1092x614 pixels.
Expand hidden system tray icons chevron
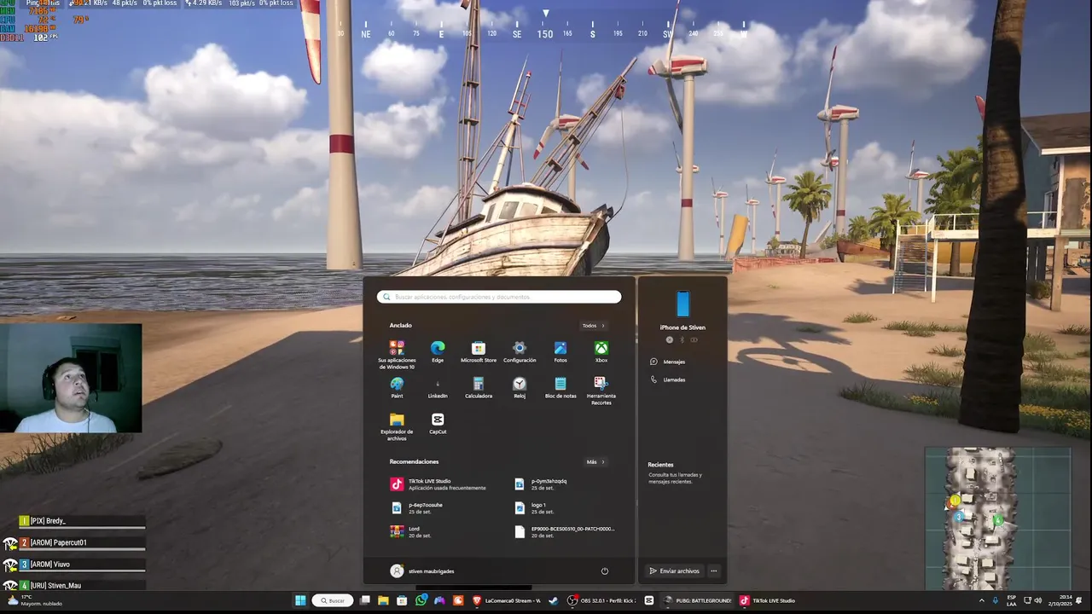tap(981, 600)
